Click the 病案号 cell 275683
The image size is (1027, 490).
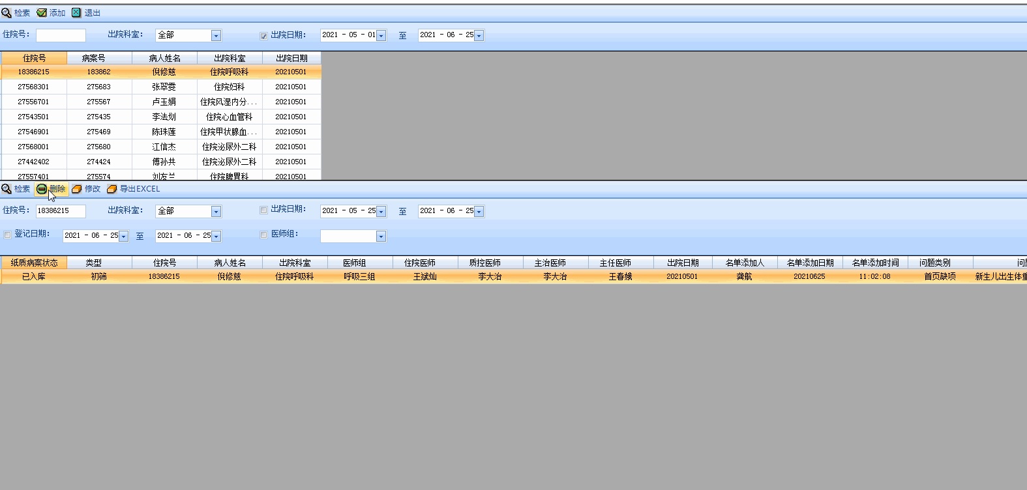coord(99,87)
